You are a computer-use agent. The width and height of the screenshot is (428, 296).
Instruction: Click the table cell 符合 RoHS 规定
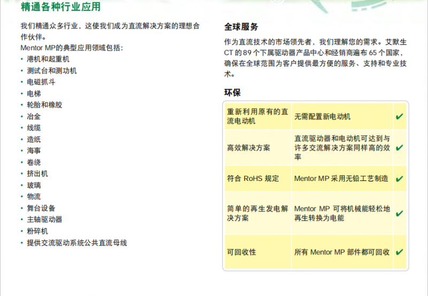258,179
